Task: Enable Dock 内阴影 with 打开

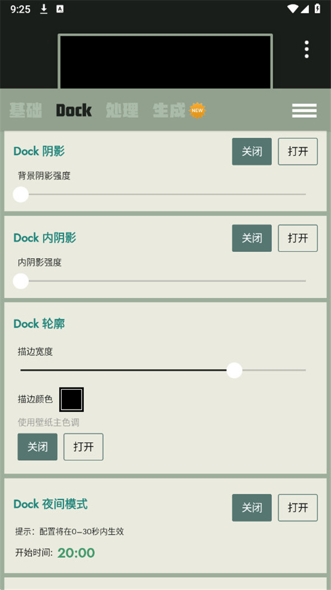Action: pos(297,238)
